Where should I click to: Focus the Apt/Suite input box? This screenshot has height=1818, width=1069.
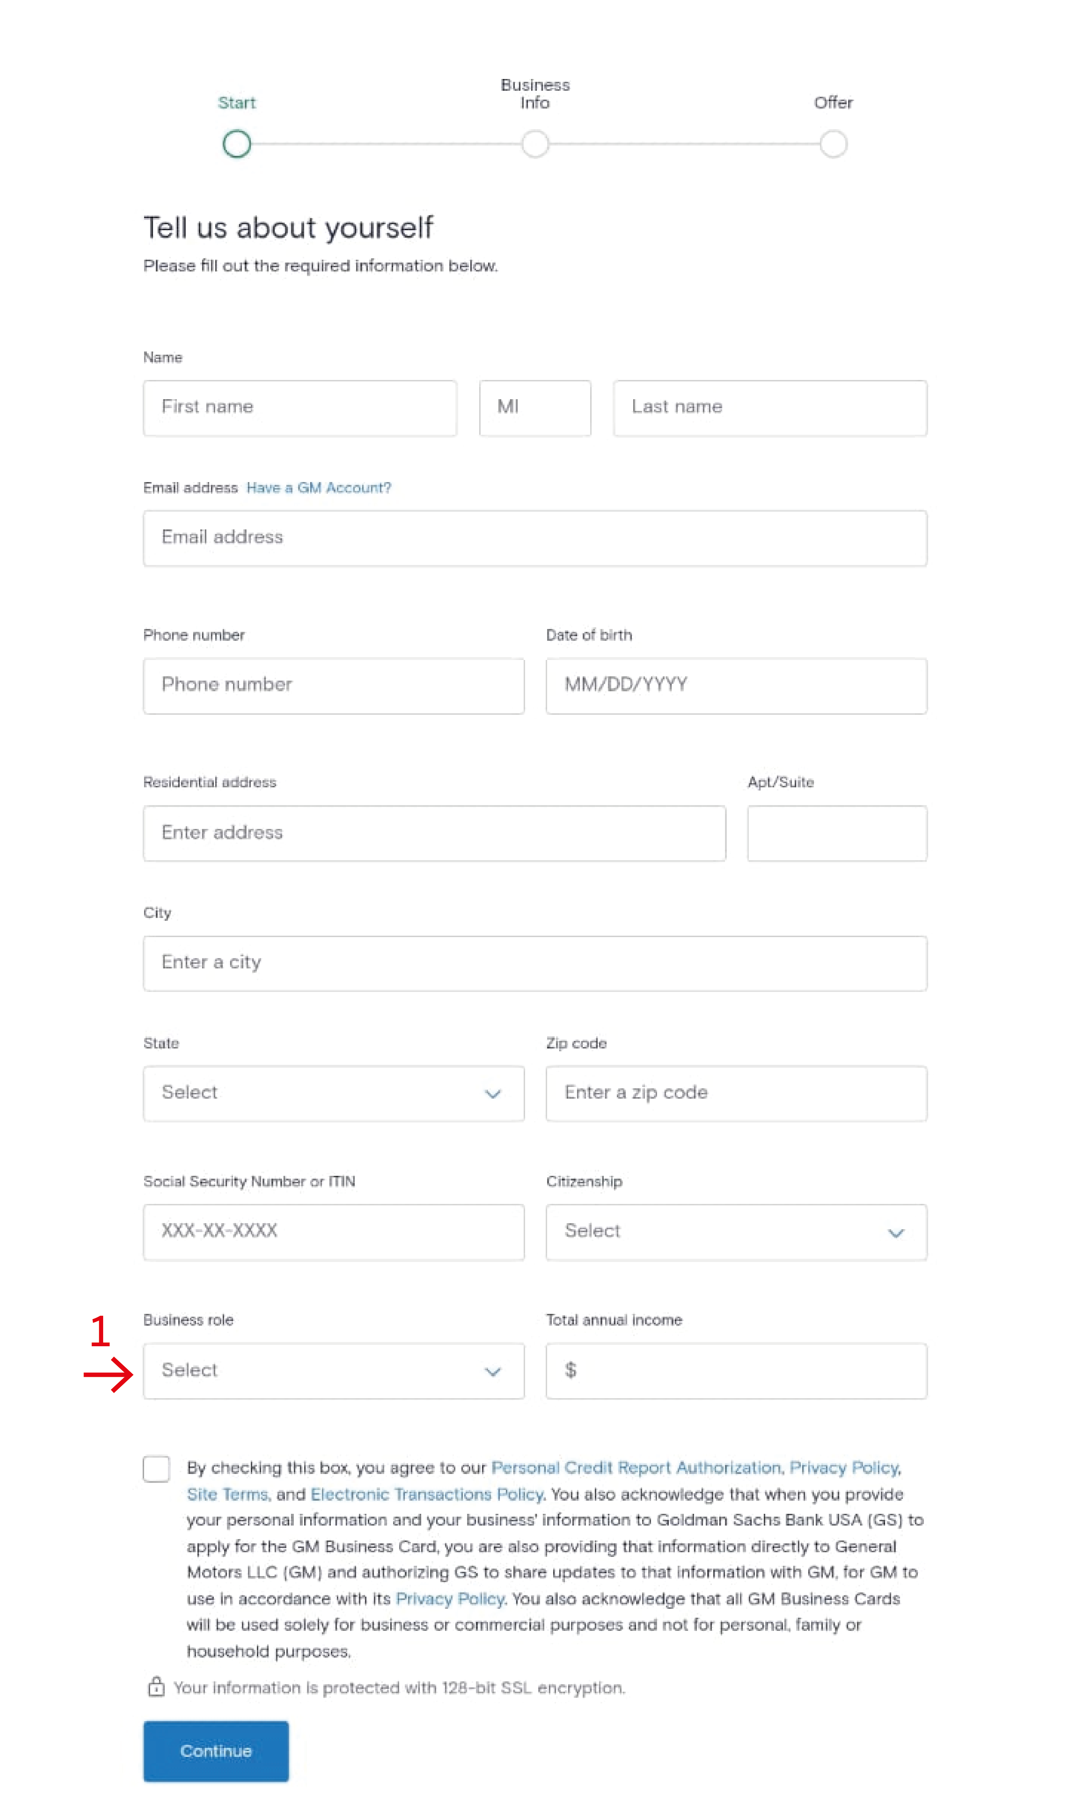click(x=837, y=833)
